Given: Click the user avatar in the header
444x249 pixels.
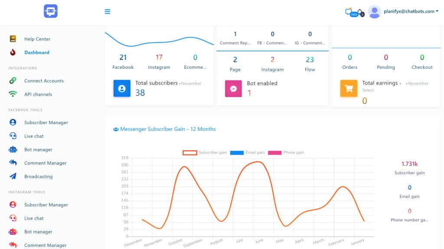Looking at the screenshot, I should 374,12.
